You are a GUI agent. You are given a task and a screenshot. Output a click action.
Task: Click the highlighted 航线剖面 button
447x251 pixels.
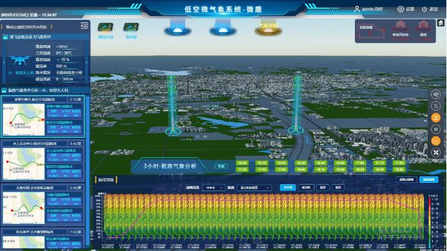[x=428, y=180]
